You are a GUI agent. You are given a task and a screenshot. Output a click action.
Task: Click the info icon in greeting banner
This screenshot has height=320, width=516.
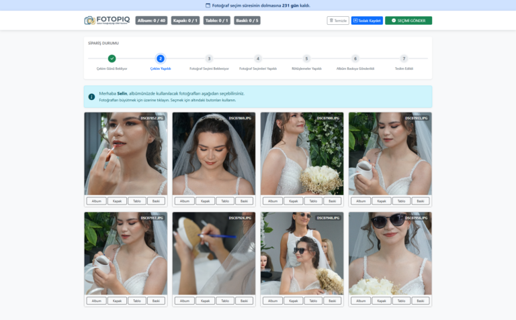91,97
